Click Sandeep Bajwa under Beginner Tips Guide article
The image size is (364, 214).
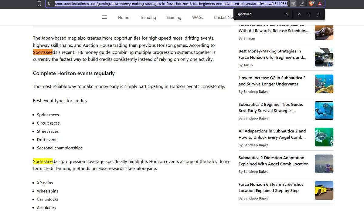coord(256,119)
